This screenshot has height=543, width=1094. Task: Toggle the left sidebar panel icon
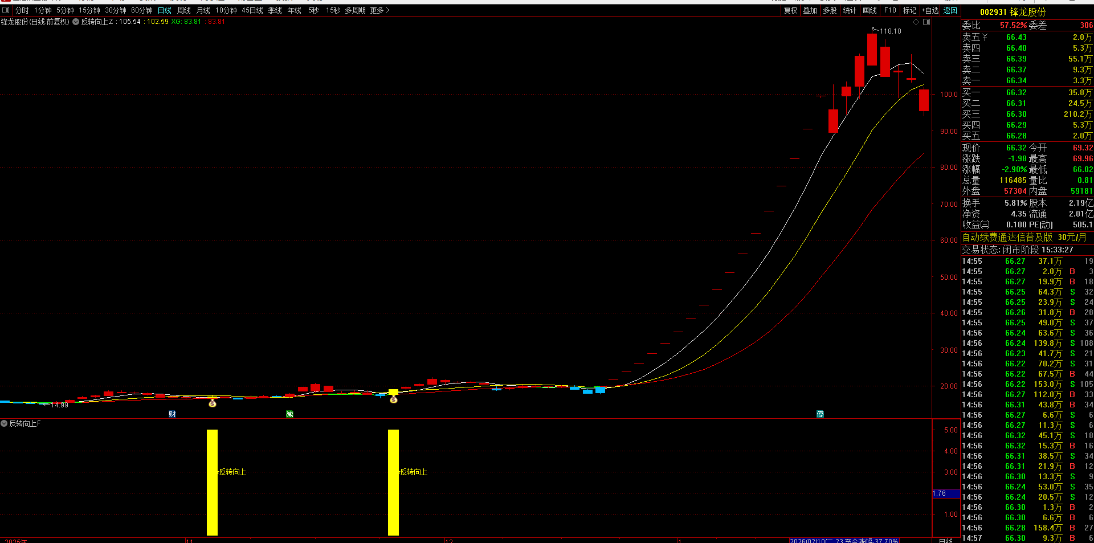coord(6,10)
